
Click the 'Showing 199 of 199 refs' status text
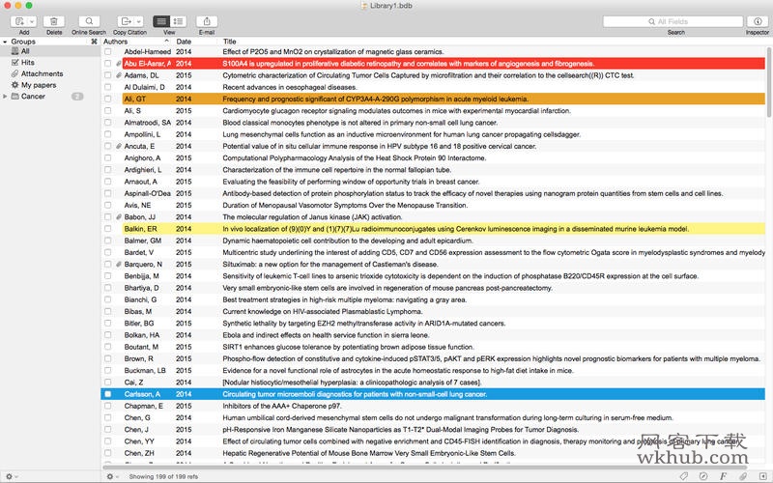tap(163, 476)
